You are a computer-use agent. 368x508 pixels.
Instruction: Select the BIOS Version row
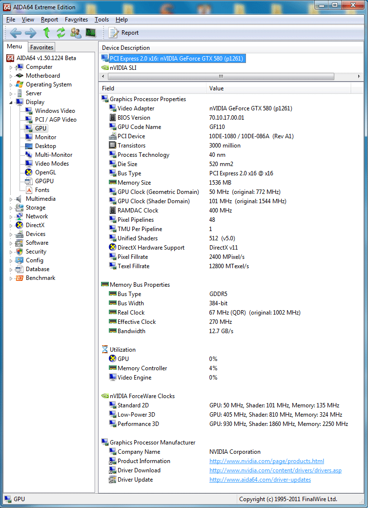point(231,118)
